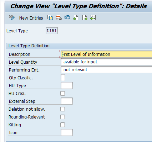Viewport: 152px width, 142px height.
Task: Check the Rounding-Relevant checkbox
Action: tap(62, 117)
